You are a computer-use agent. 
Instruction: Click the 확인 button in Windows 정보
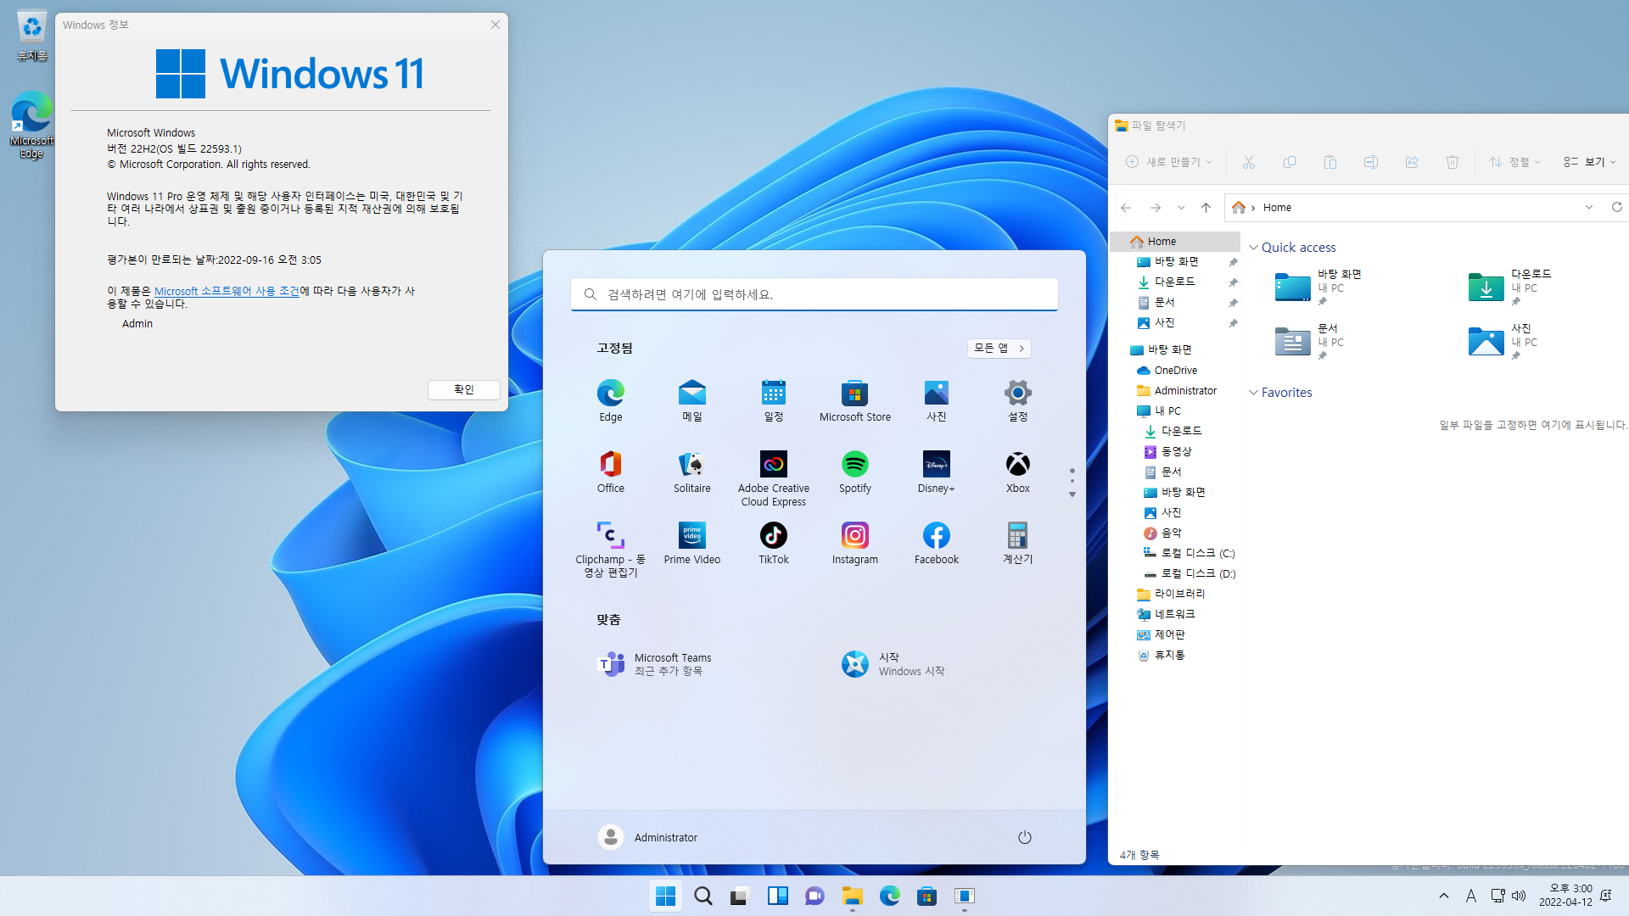point(463,389)
